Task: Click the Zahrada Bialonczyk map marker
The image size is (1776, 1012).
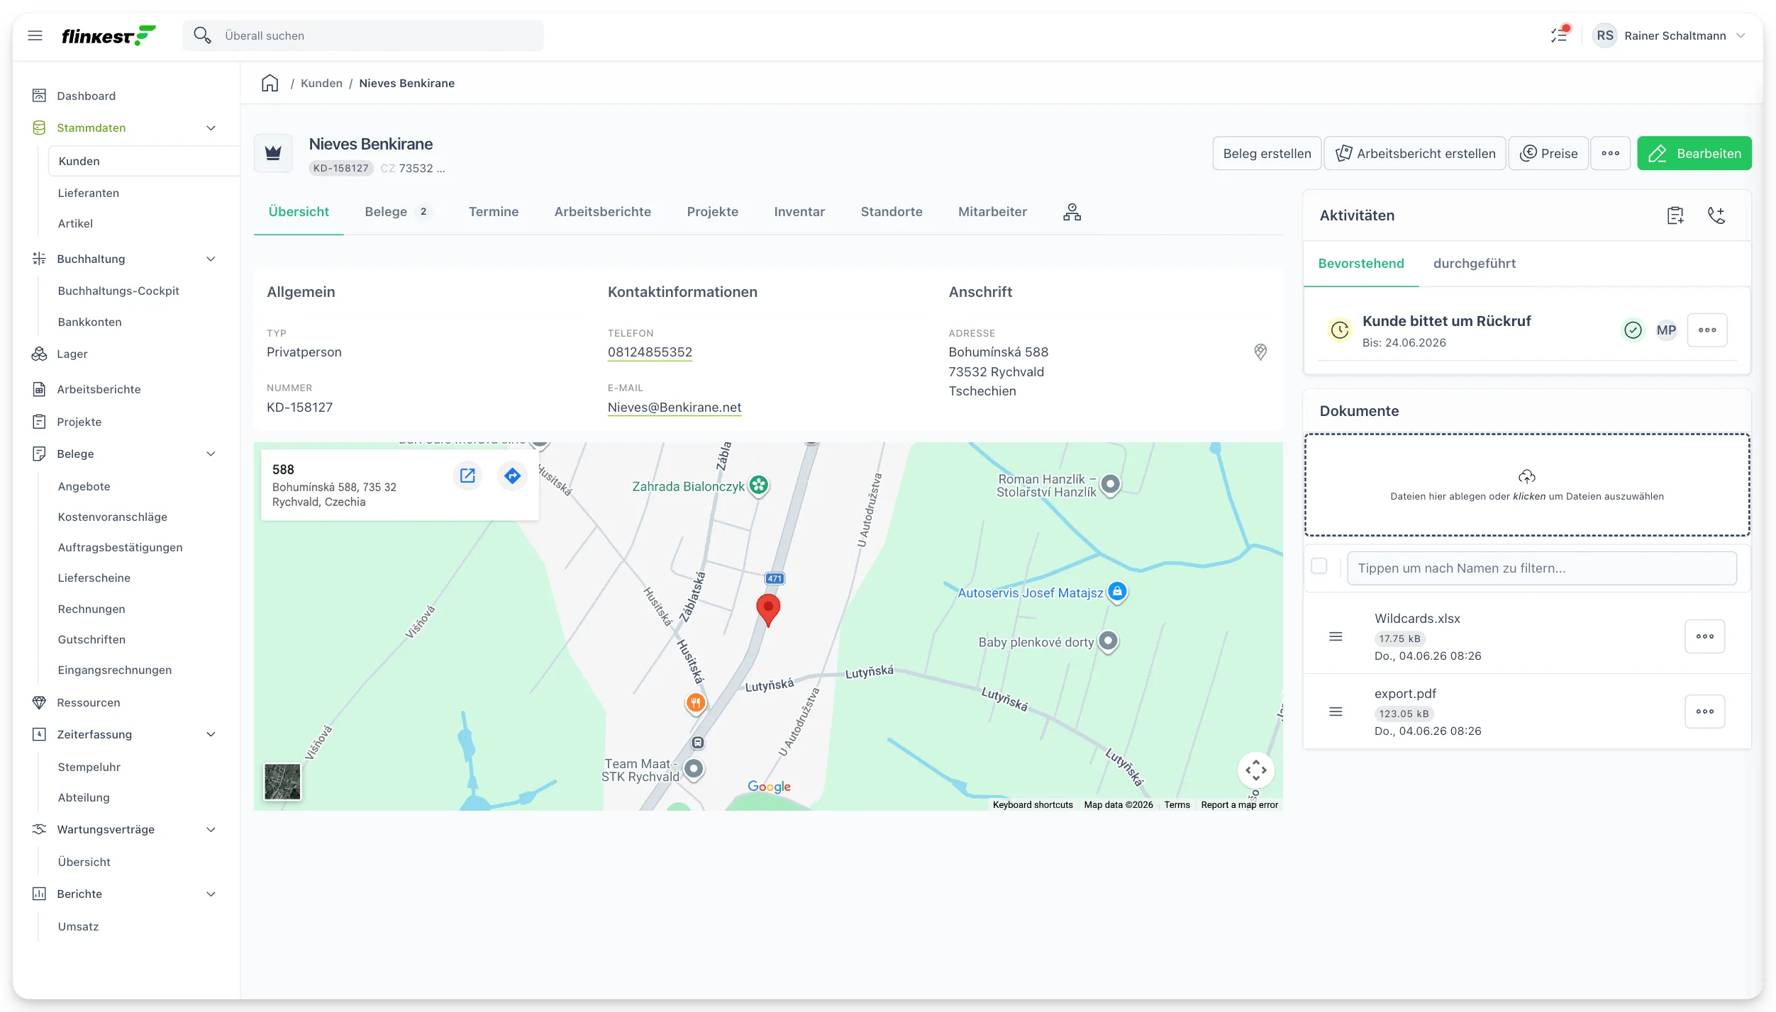Action: click(x=759, y=486)
